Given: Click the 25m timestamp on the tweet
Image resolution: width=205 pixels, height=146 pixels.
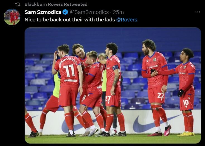Looking at the screenshot, I should tap(118, 12).
